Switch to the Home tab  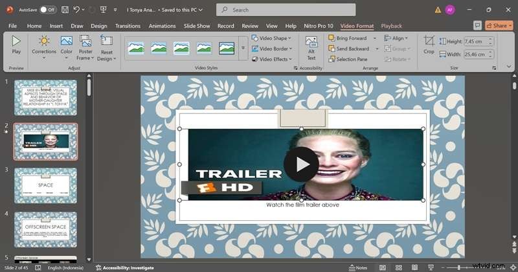pyautogui.click(x=34, y=26)
